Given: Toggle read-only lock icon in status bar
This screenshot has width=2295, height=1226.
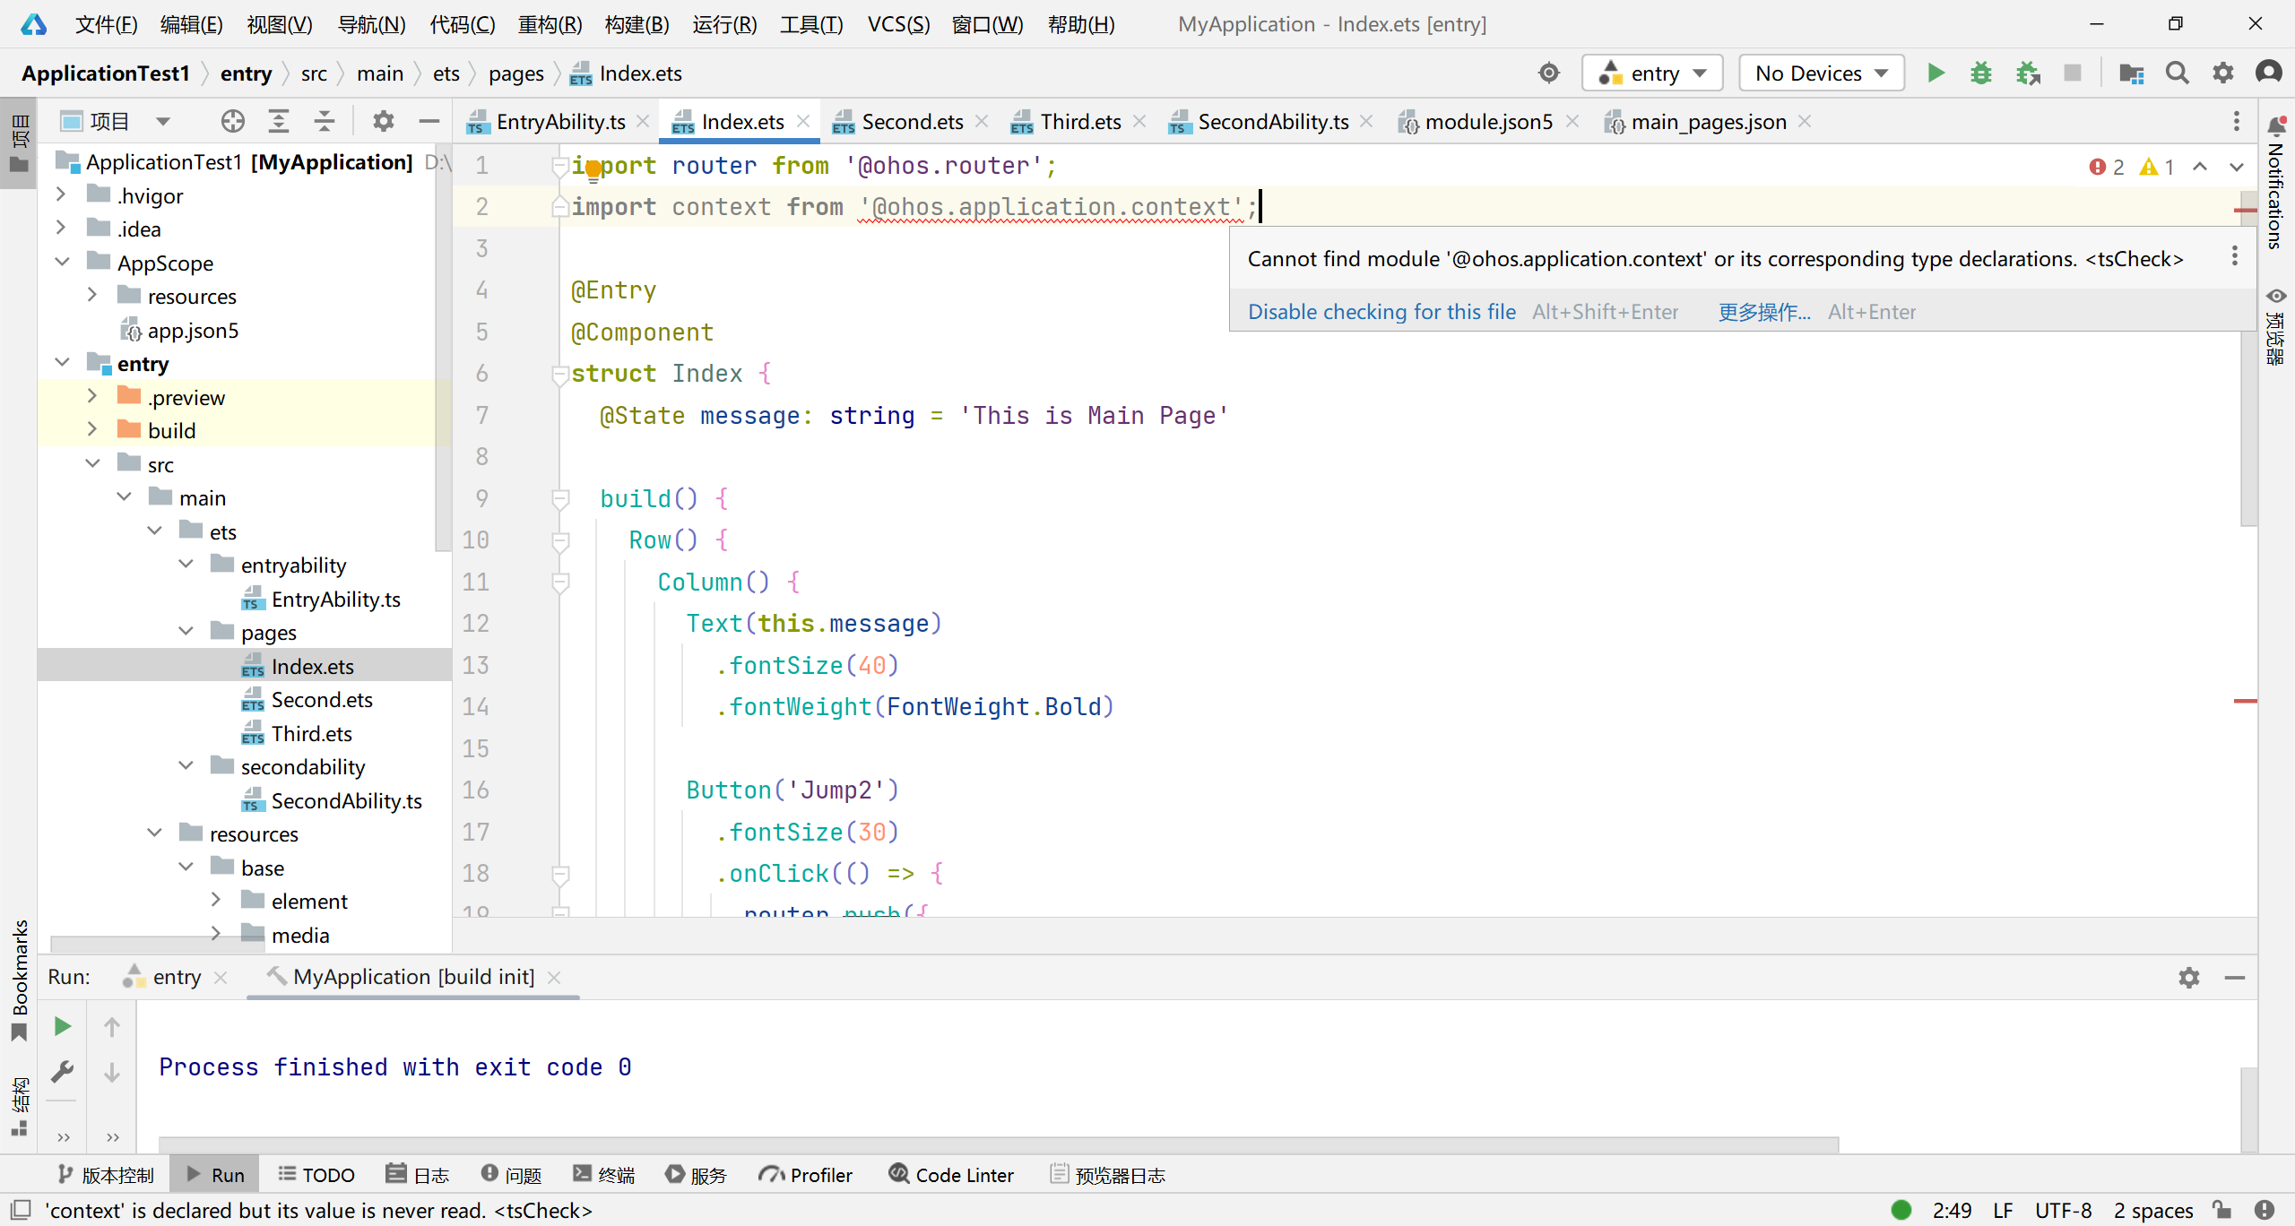Looking at the screenshot, I should (2221, 1210).
